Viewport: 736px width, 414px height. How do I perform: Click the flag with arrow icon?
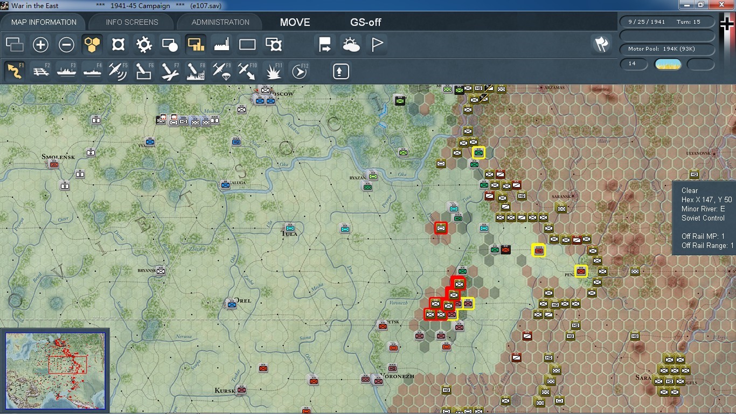pos(325,44)
